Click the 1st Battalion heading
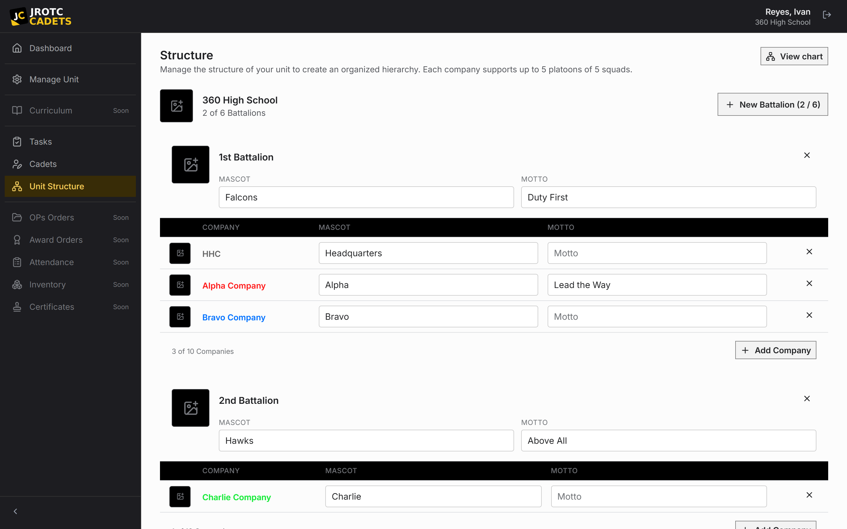This screenshot has width=847, height=529. tap(246, 158)
